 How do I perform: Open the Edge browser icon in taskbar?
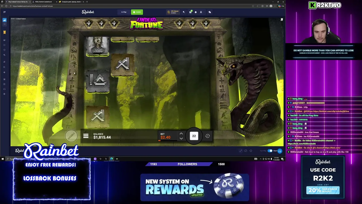pyautogui.click(x=111, y=159)
